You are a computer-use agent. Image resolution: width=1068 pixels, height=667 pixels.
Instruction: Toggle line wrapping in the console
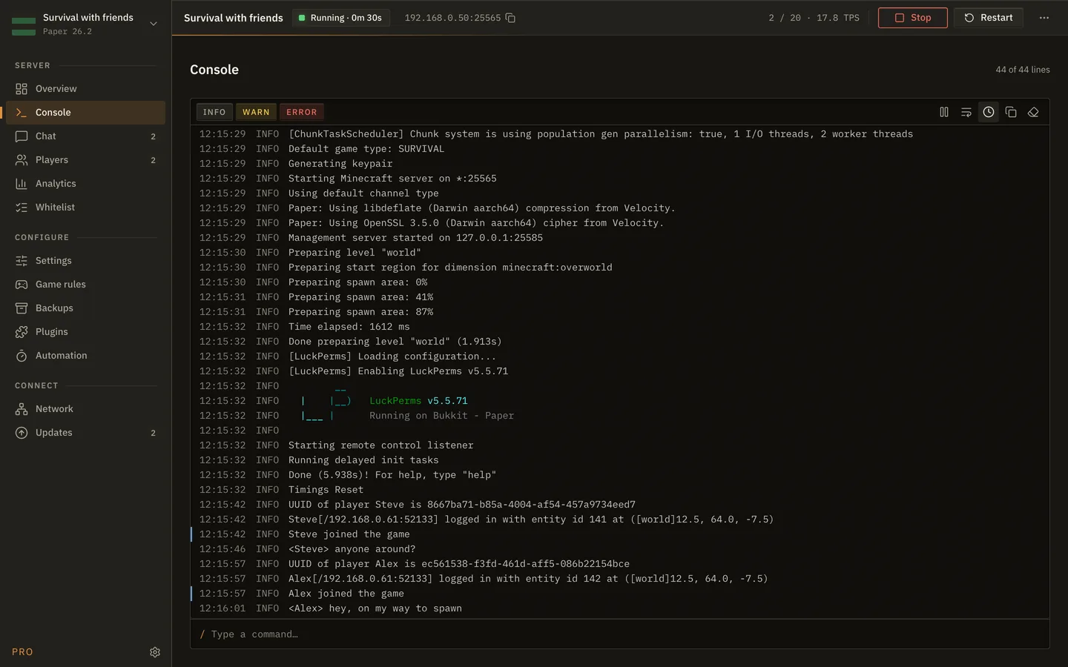[966, 112]
